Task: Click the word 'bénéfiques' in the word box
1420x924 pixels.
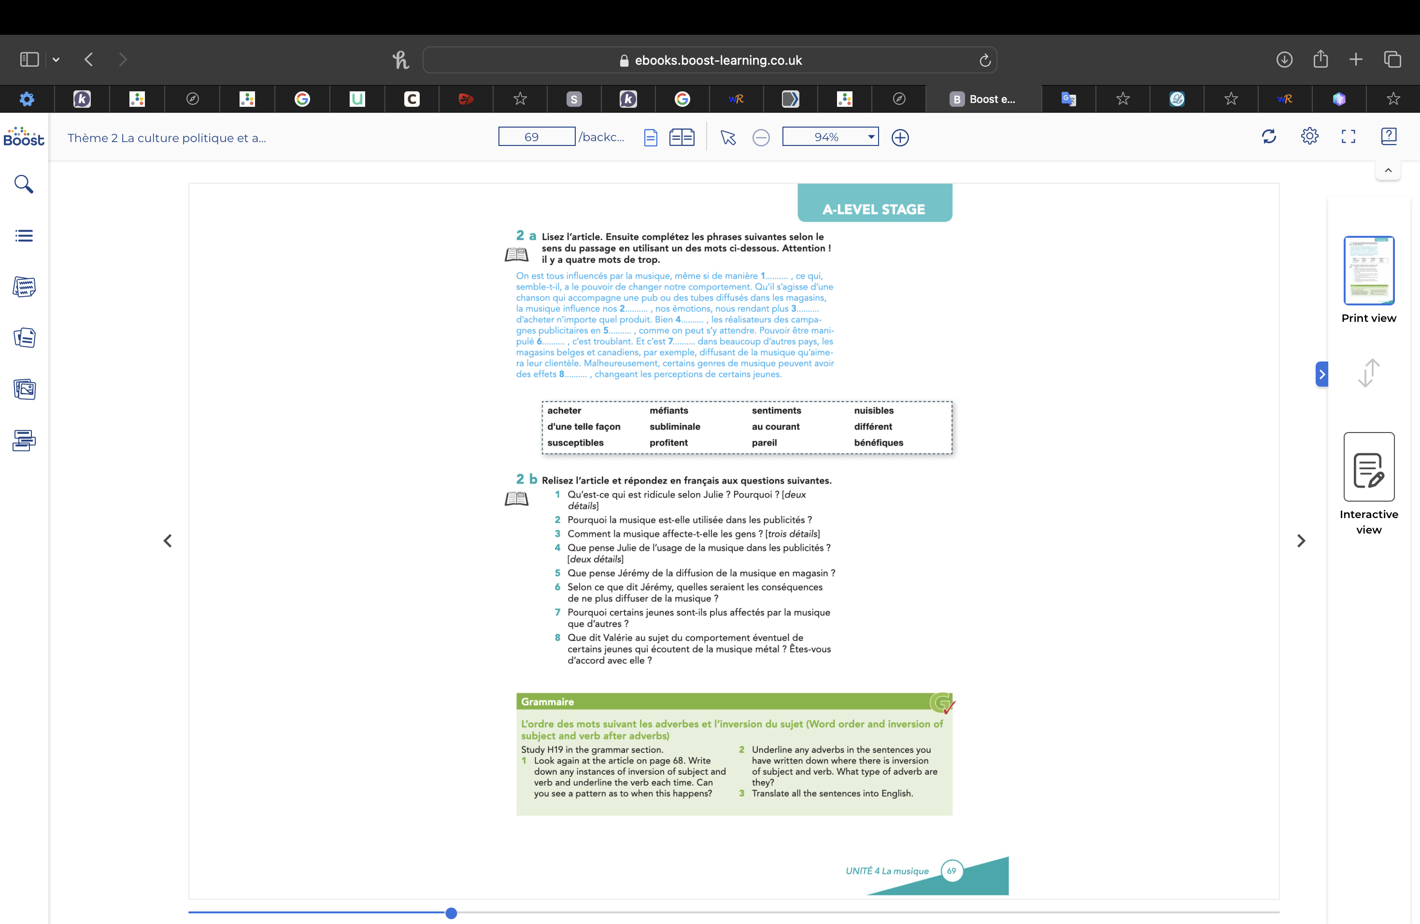Action: (878, 443)
